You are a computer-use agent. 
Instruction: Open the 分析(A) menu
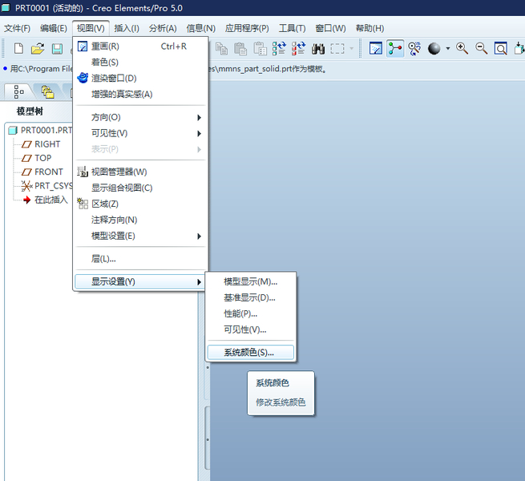coord(163,29)
